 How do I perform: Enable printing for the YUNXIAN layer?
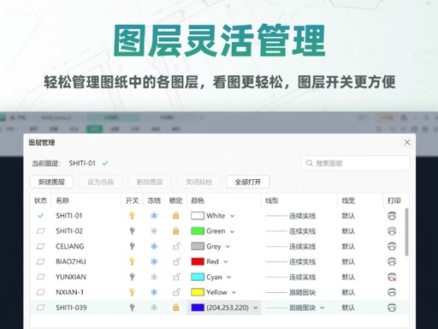click(x=392, y=277)
